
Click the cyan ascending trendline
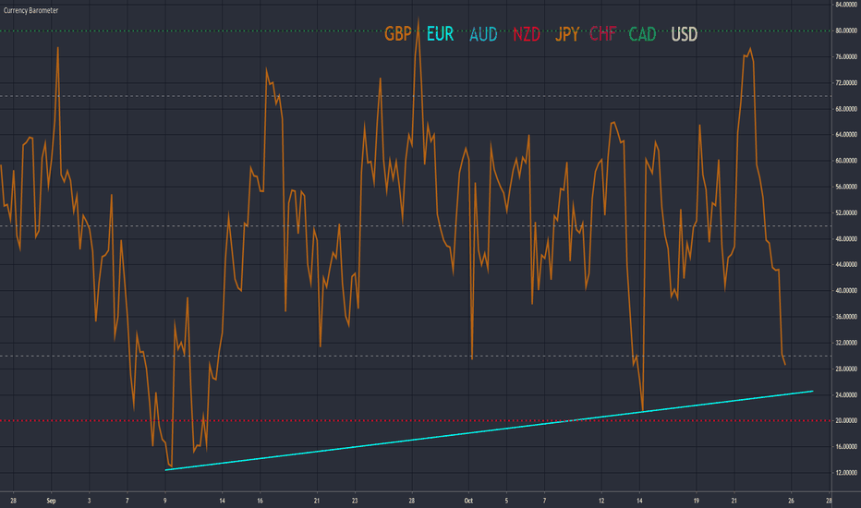point(489,430)
